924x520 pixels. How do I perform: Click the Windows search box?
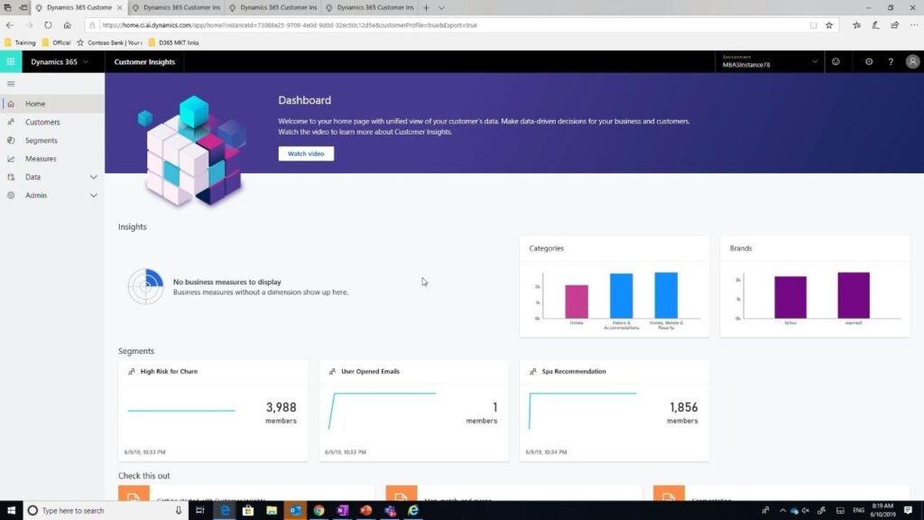point(106,511)
